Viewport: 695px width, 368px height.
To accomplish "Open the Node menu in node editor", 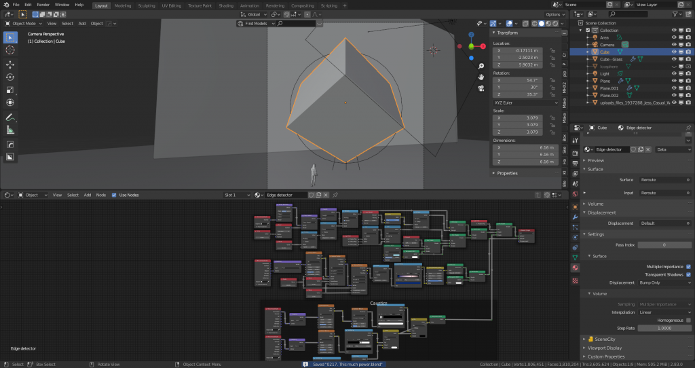I will 101,195.
